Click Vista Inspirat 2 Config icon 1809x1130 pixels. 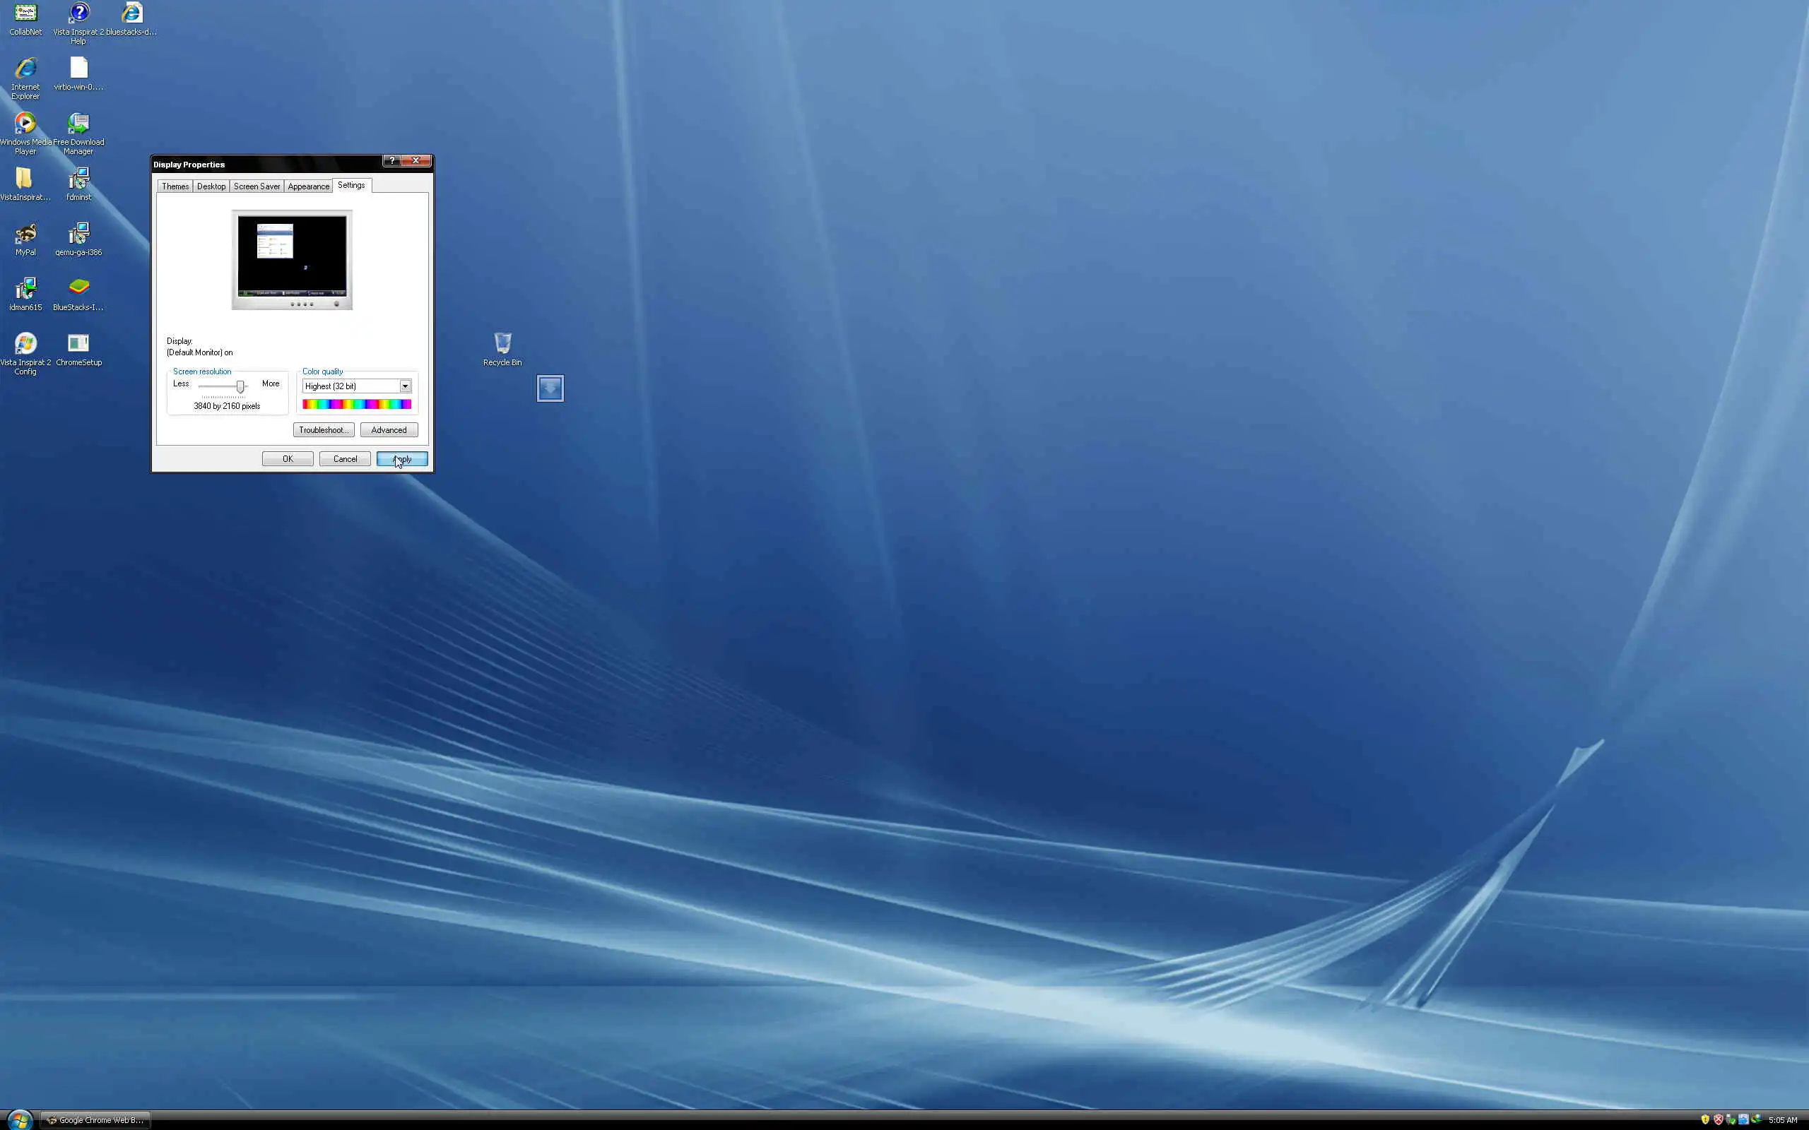(25, 344)
